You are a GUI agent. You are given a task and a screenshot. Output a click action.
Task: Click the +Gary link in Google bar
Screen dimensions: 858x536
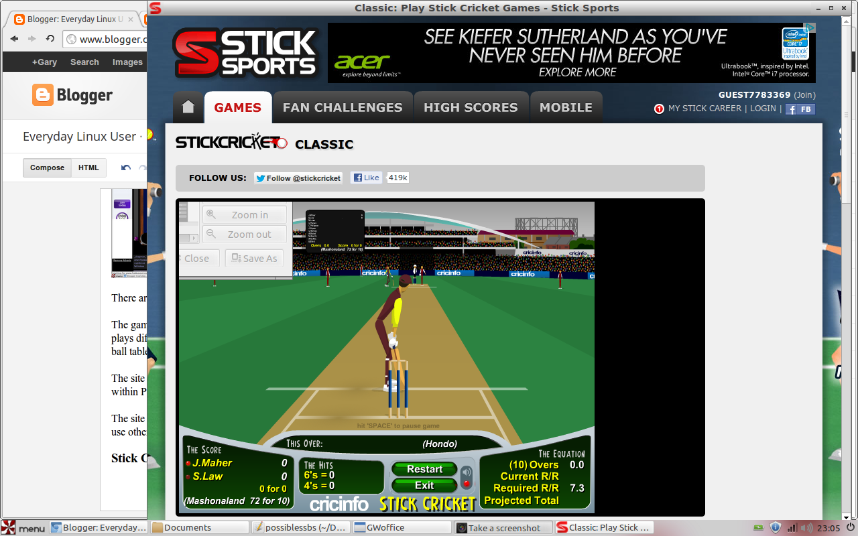tap(44, 62)
